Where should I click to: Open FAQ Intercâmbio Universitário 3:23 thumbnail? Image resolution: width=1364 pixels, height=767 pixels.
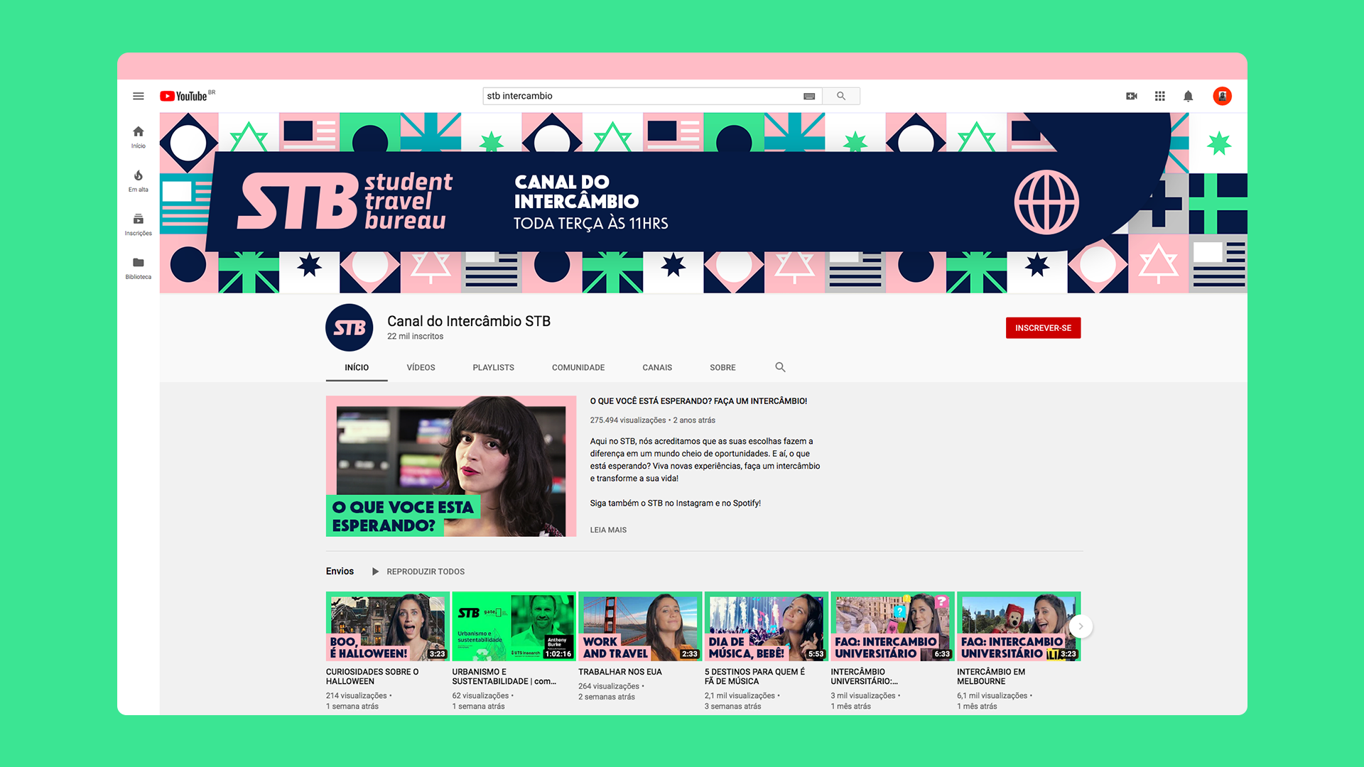click(1019, 626)
